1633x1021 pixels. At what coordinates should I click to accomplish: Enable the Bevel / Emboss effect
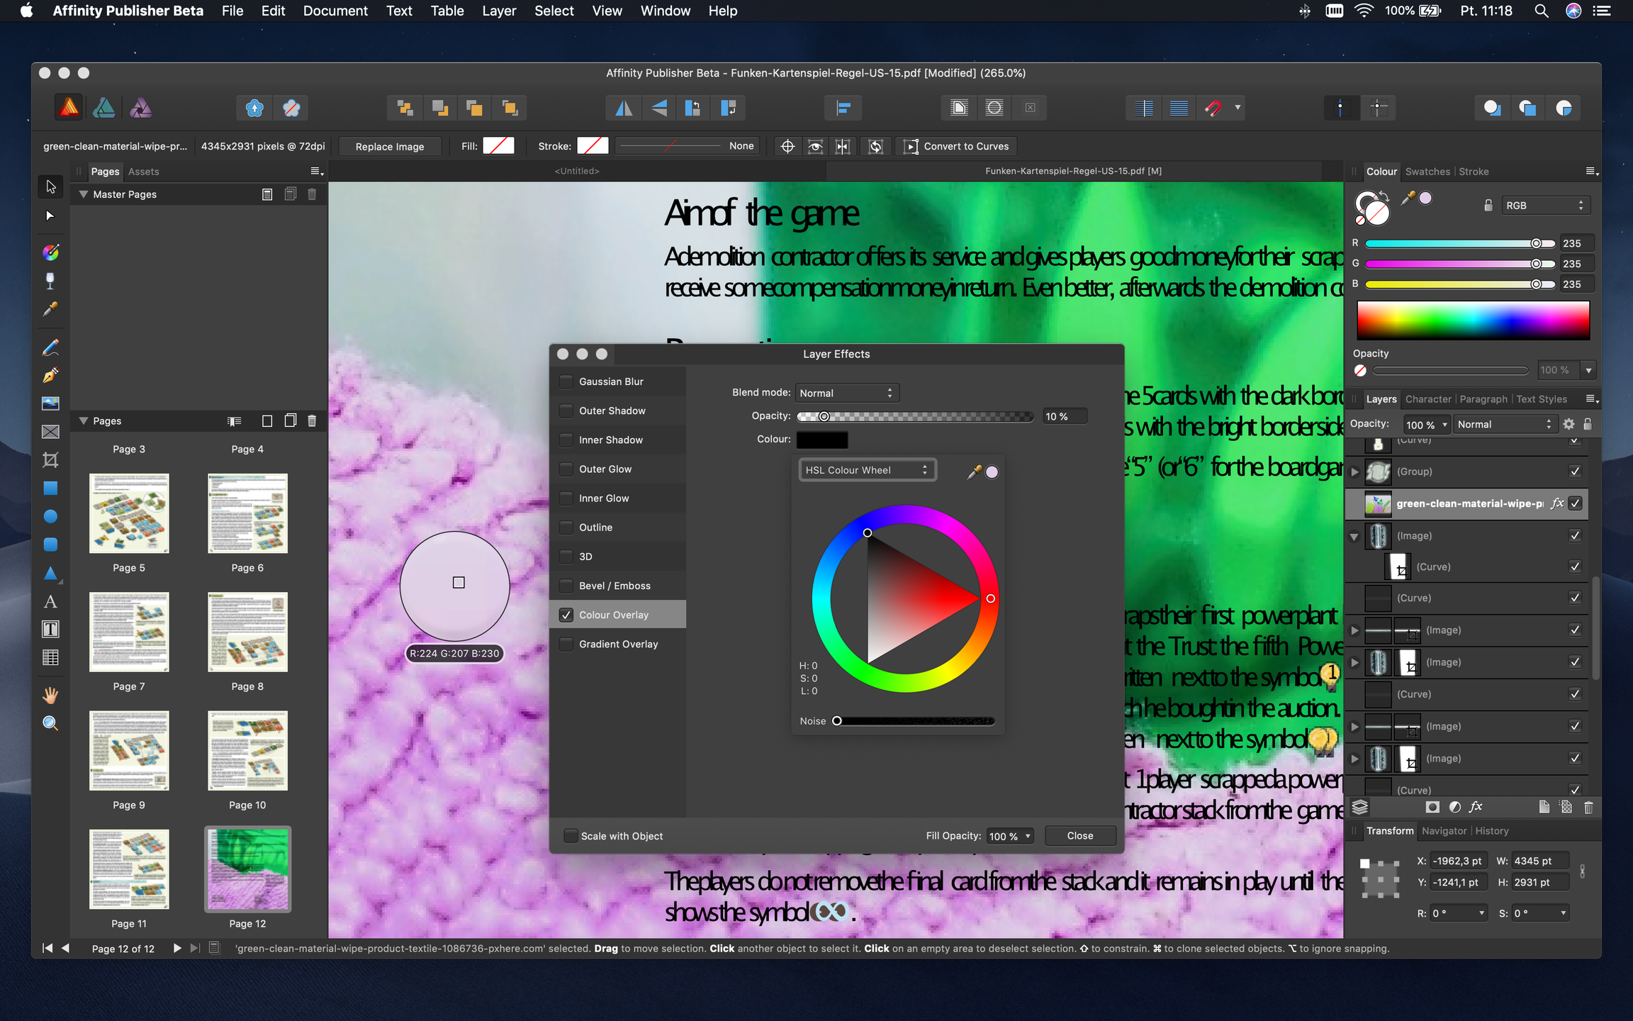point(566,586)
